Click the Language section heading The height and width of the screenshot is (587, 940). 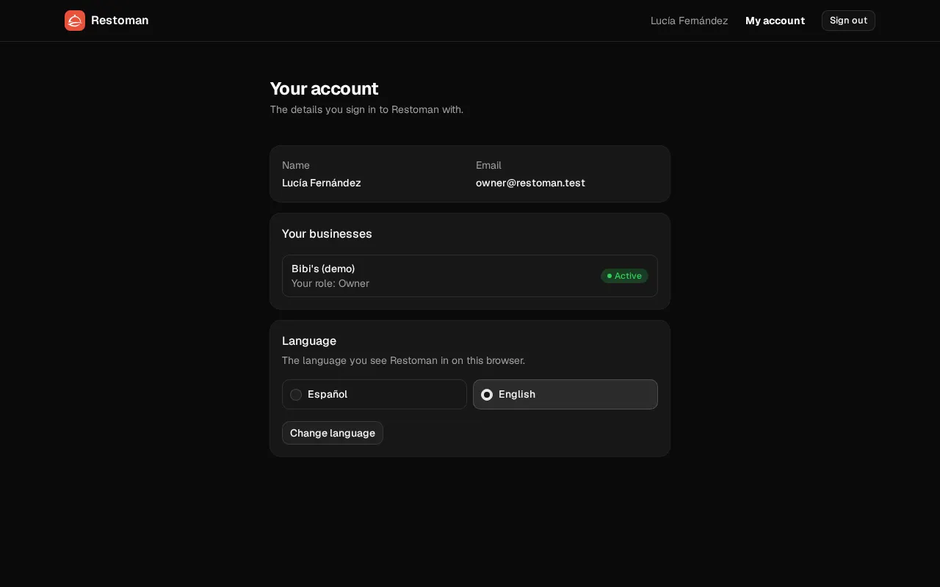coord(309,341)
